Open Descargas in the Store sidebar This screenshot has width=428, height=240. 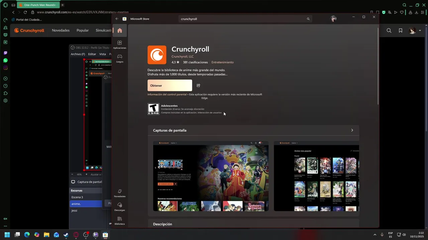[120, 207]
